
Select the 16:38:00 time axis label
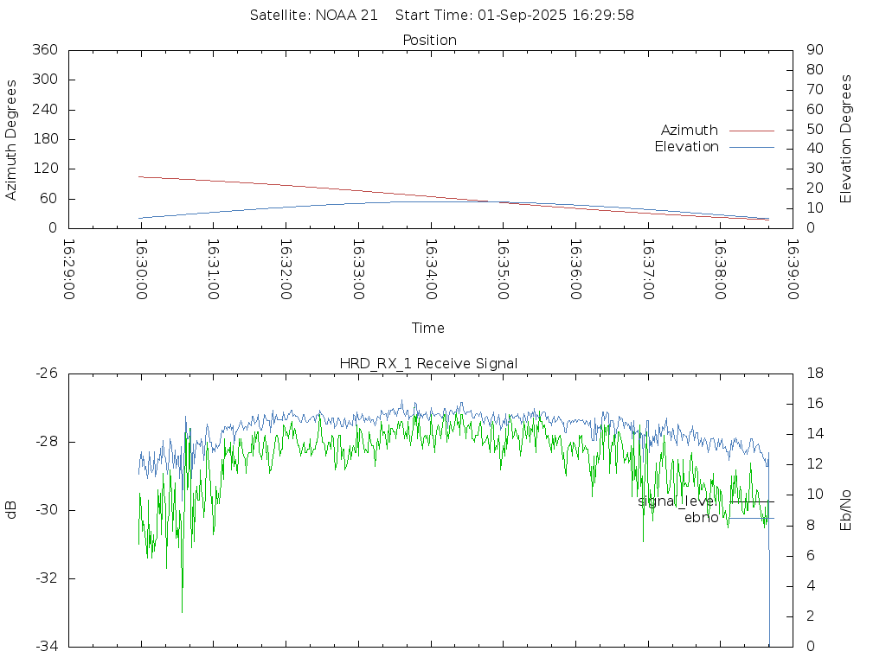[x=720, y=270]
